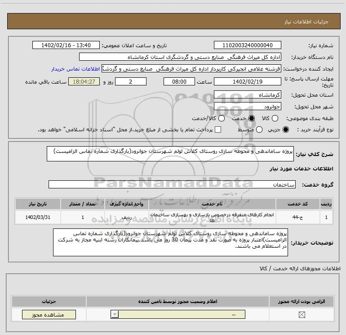Image resolution: width=346 pixels, height=335 pixels.
Task: Click the announcement date and time field
Action: tap(66, 45)
